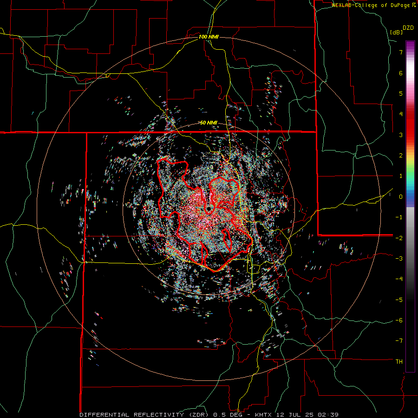Click the Differential Reflectivity KMTX caption text
Viewport: 418px width, 418px height.
[209, 415]
